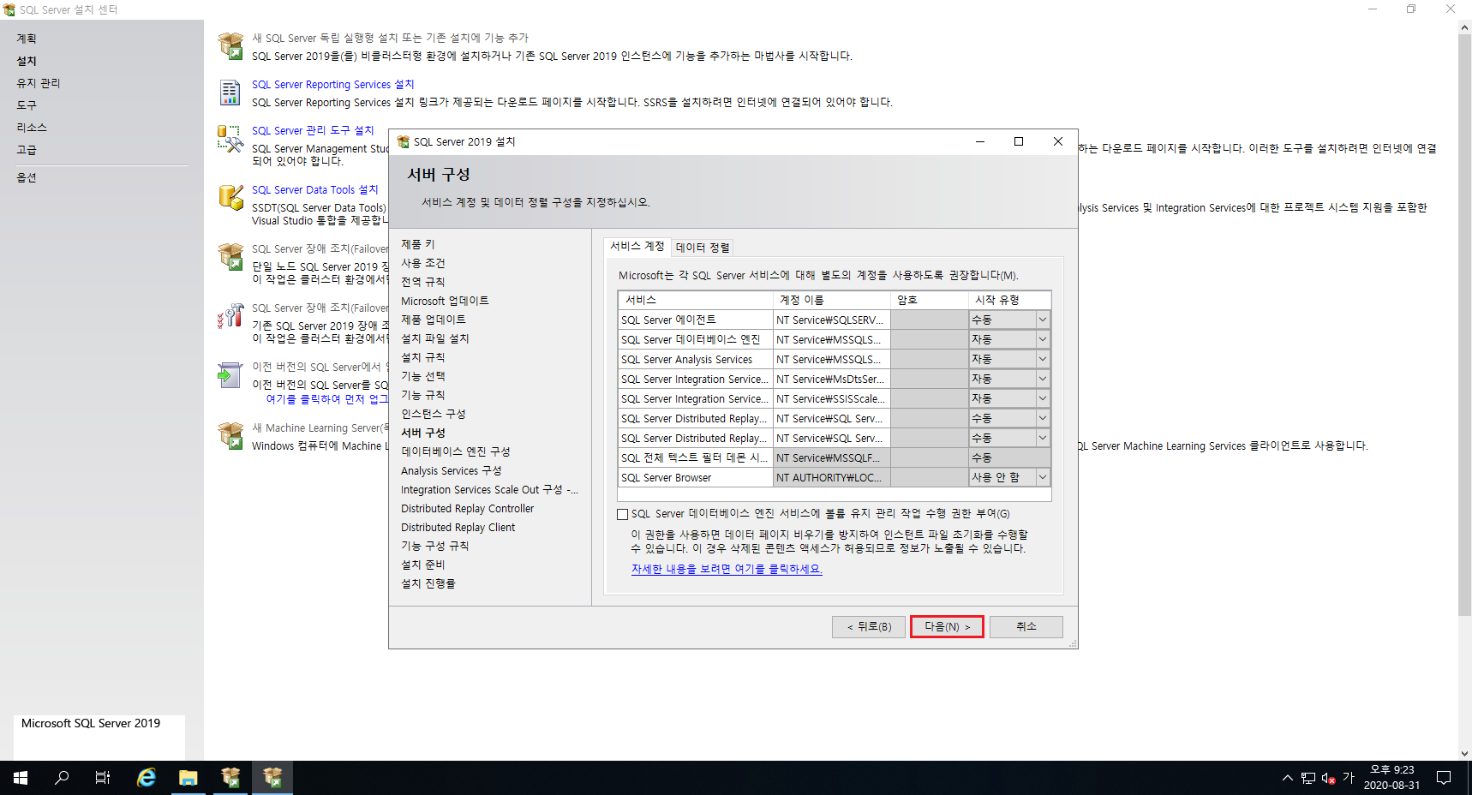1472x795 pixels.
Task: Select 고급 in the left sidebar
Action: pos(27,150)
